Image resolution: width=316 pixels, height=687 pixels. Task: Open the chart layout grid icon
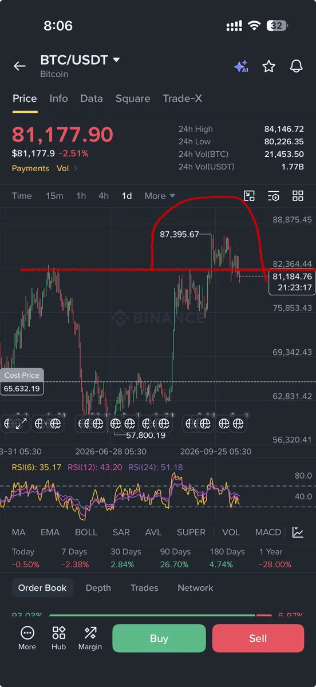pos(298,196)
